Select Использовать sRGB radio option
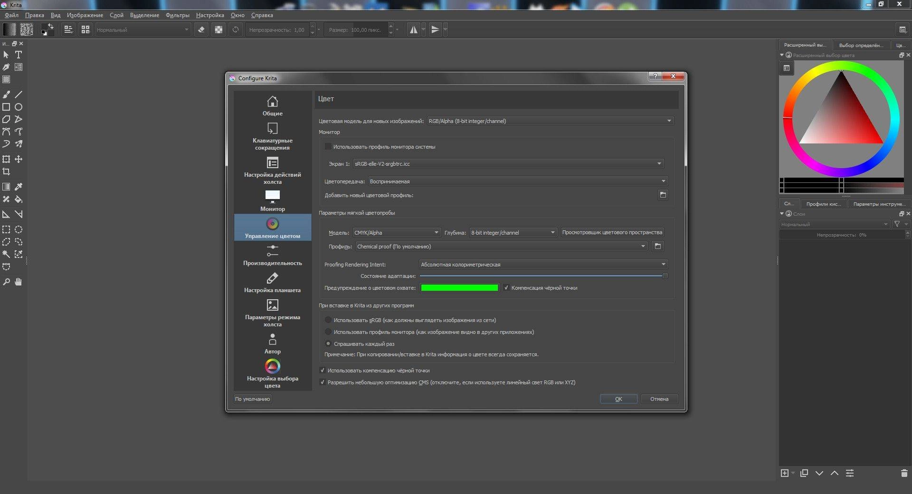This screenshot has height=494, width=912. 328,320
